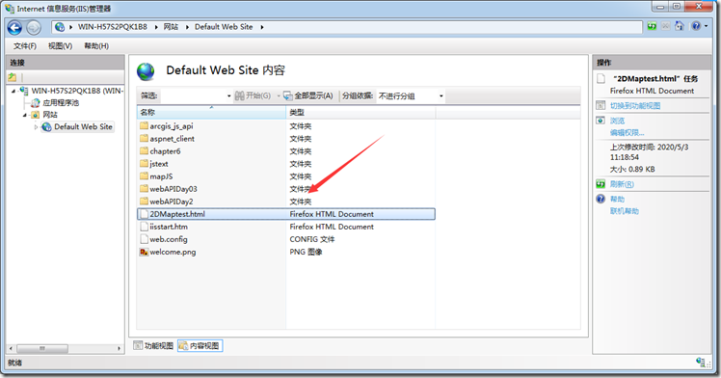Expand breadcrumb arrow after Default Web Site
The height and width of the screenshot is (378, 721).
coord(261,27)
